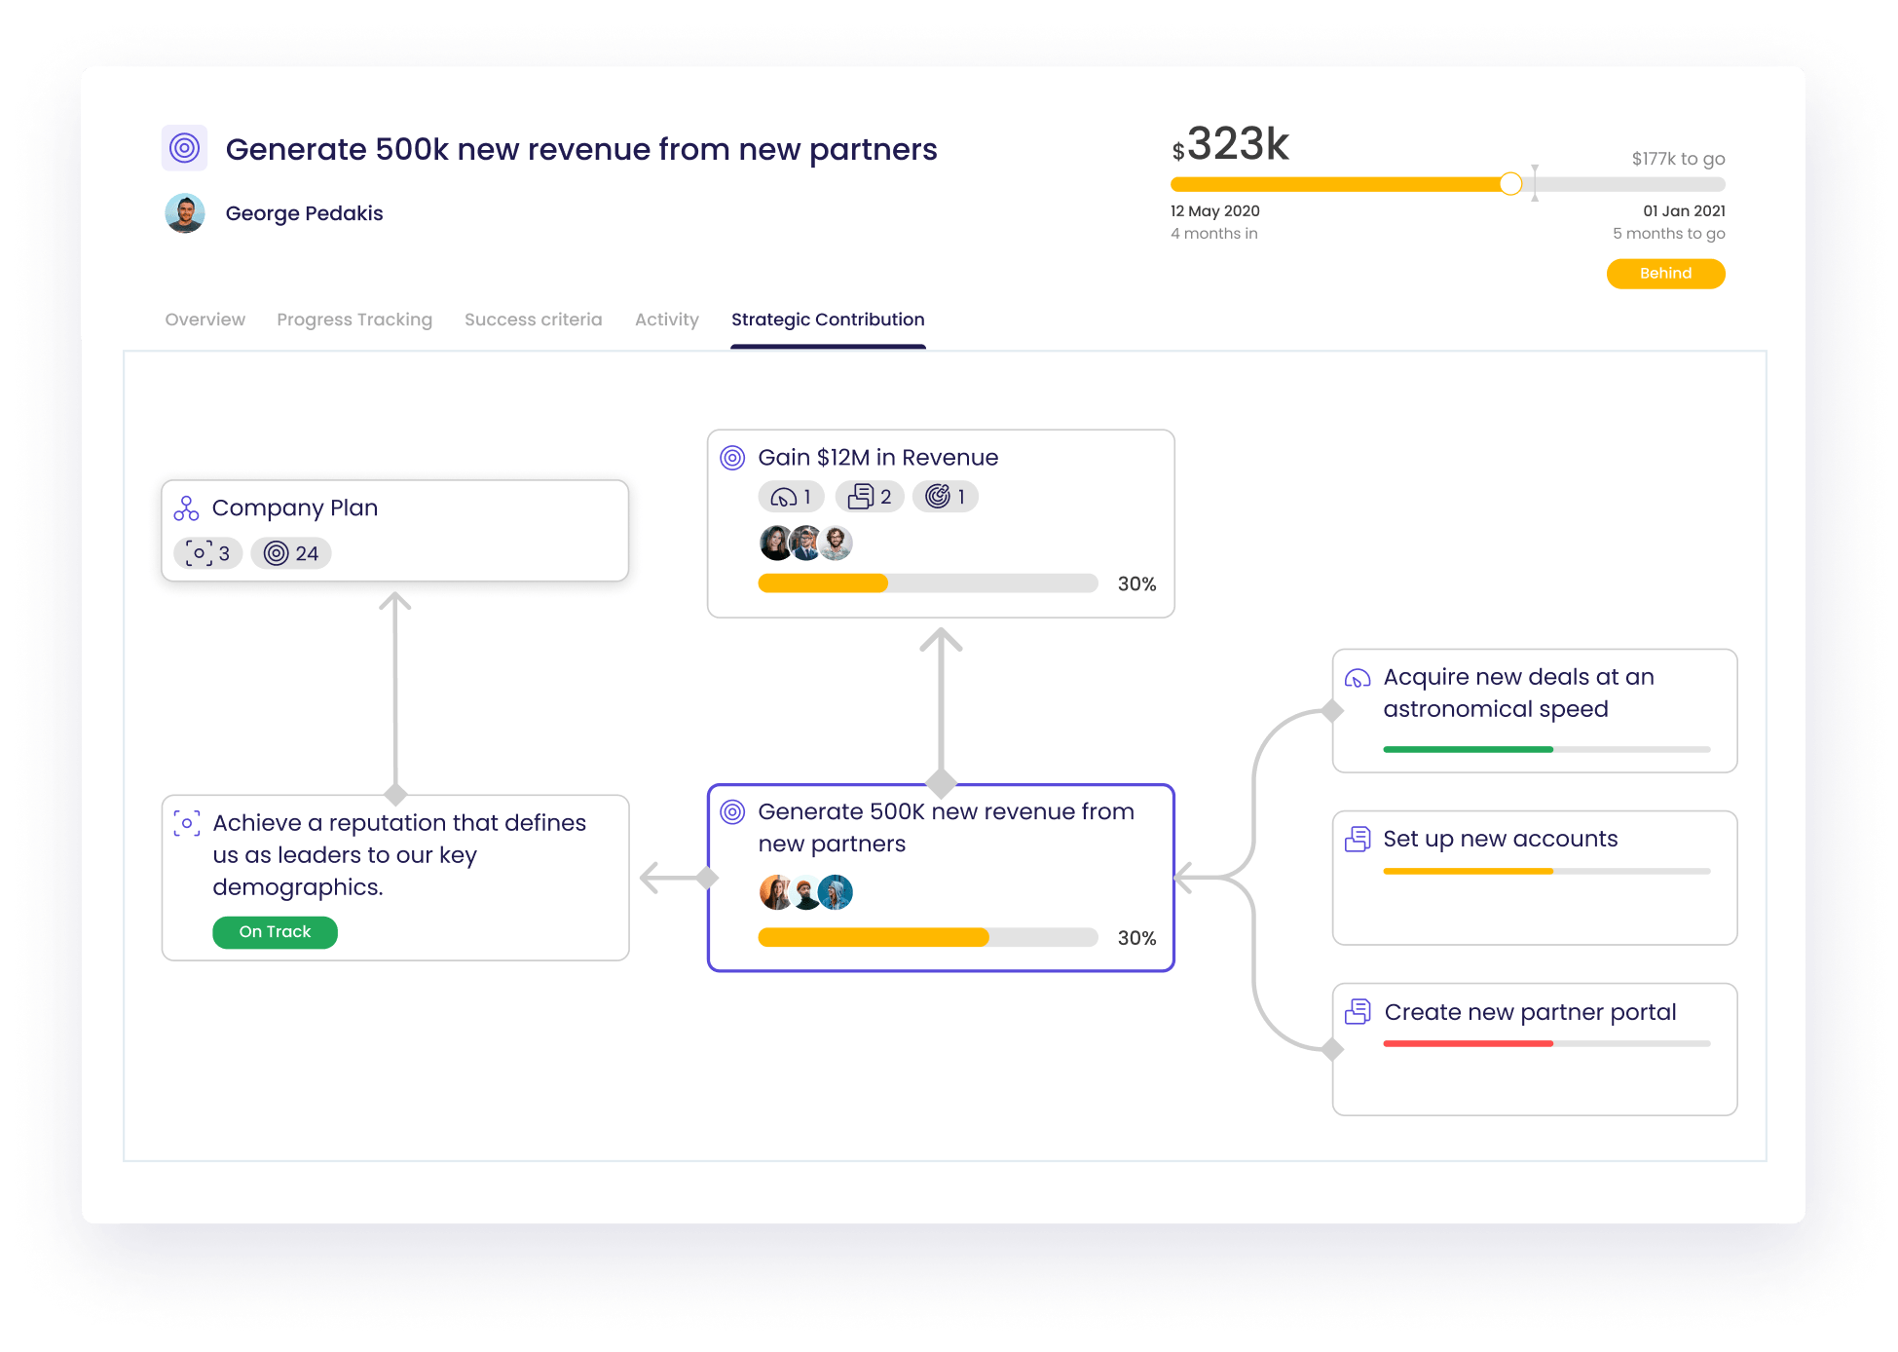The width and height of the screenshot is (1898, 1352).
Task: Click the speedometer icon on Acquire new deals card
Action: 1357,679
